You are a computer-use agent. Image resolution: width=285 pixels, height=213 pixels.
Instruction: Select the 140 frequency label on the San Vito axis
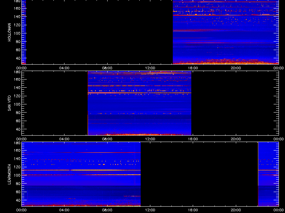point(17,88)
